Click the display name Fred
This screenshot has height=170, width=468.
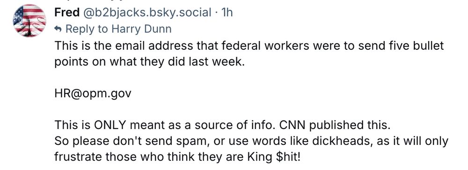coord(67,13)
